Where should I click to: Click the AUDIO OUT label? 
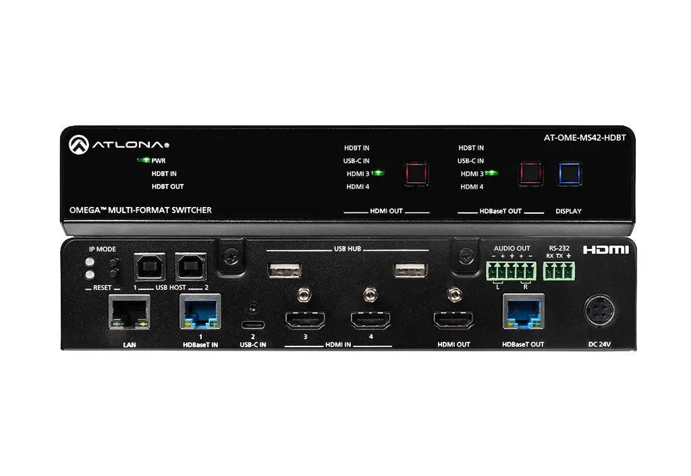512,248
